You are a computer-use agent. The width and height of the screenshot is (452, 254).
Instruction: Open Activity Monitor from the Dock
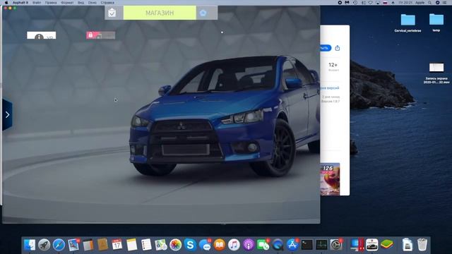(321, 245)
